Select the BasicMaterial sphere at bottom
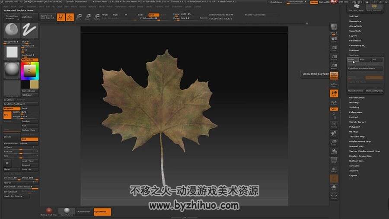Viewport: 389px width, 219px height. (67, 212)
